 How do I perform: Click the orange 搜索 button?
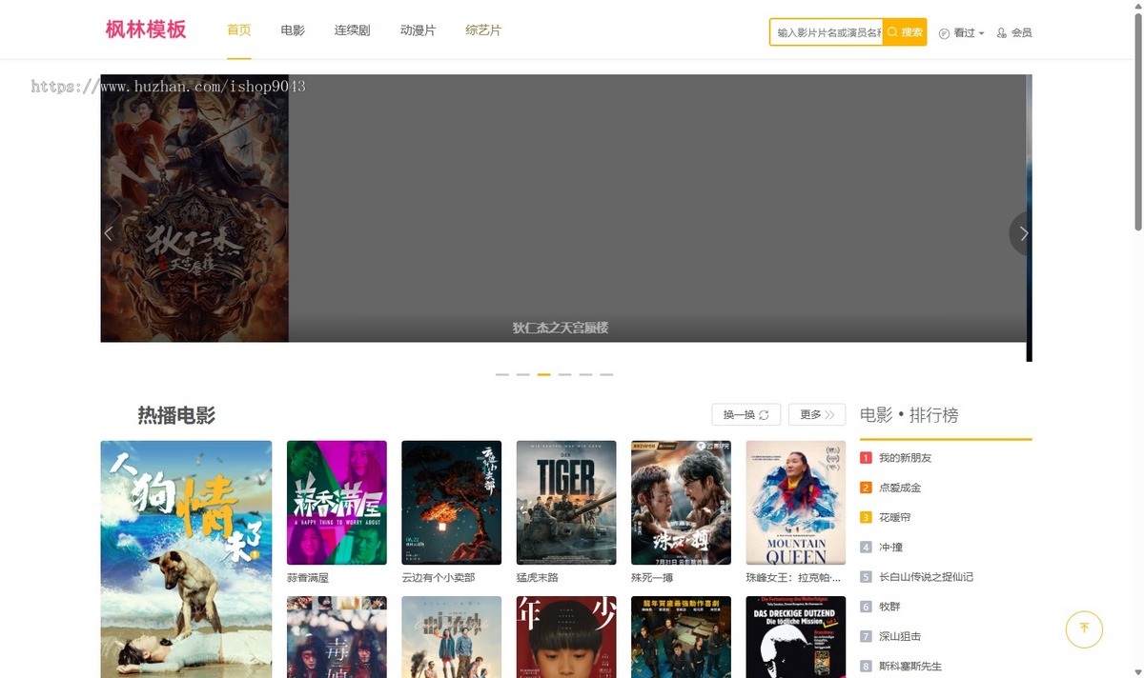point(905,32)
